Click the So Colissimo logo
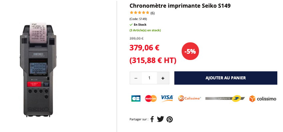 coord(190,98)
